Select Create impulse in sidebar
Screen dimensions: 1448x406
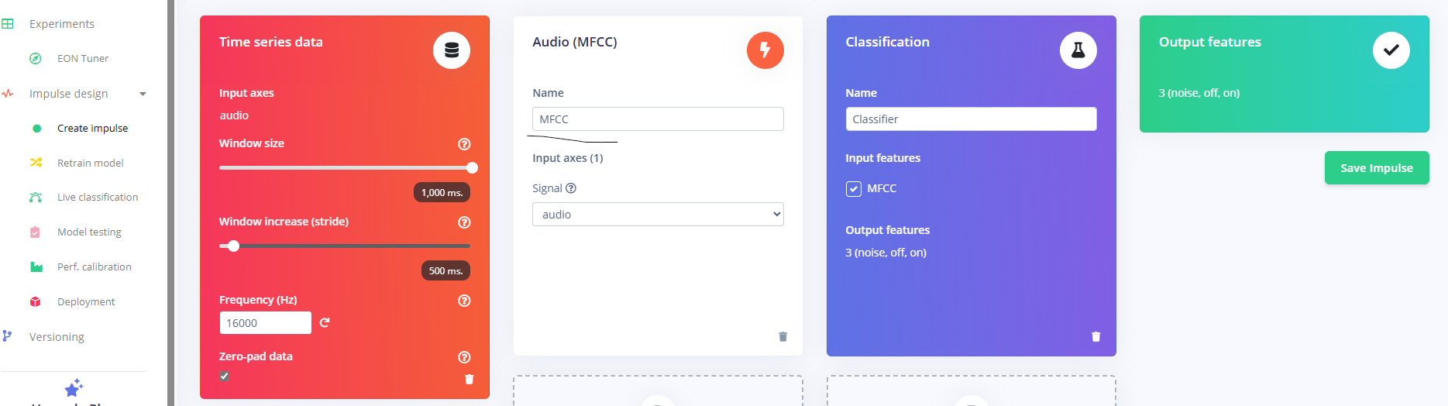coord(93,128)
